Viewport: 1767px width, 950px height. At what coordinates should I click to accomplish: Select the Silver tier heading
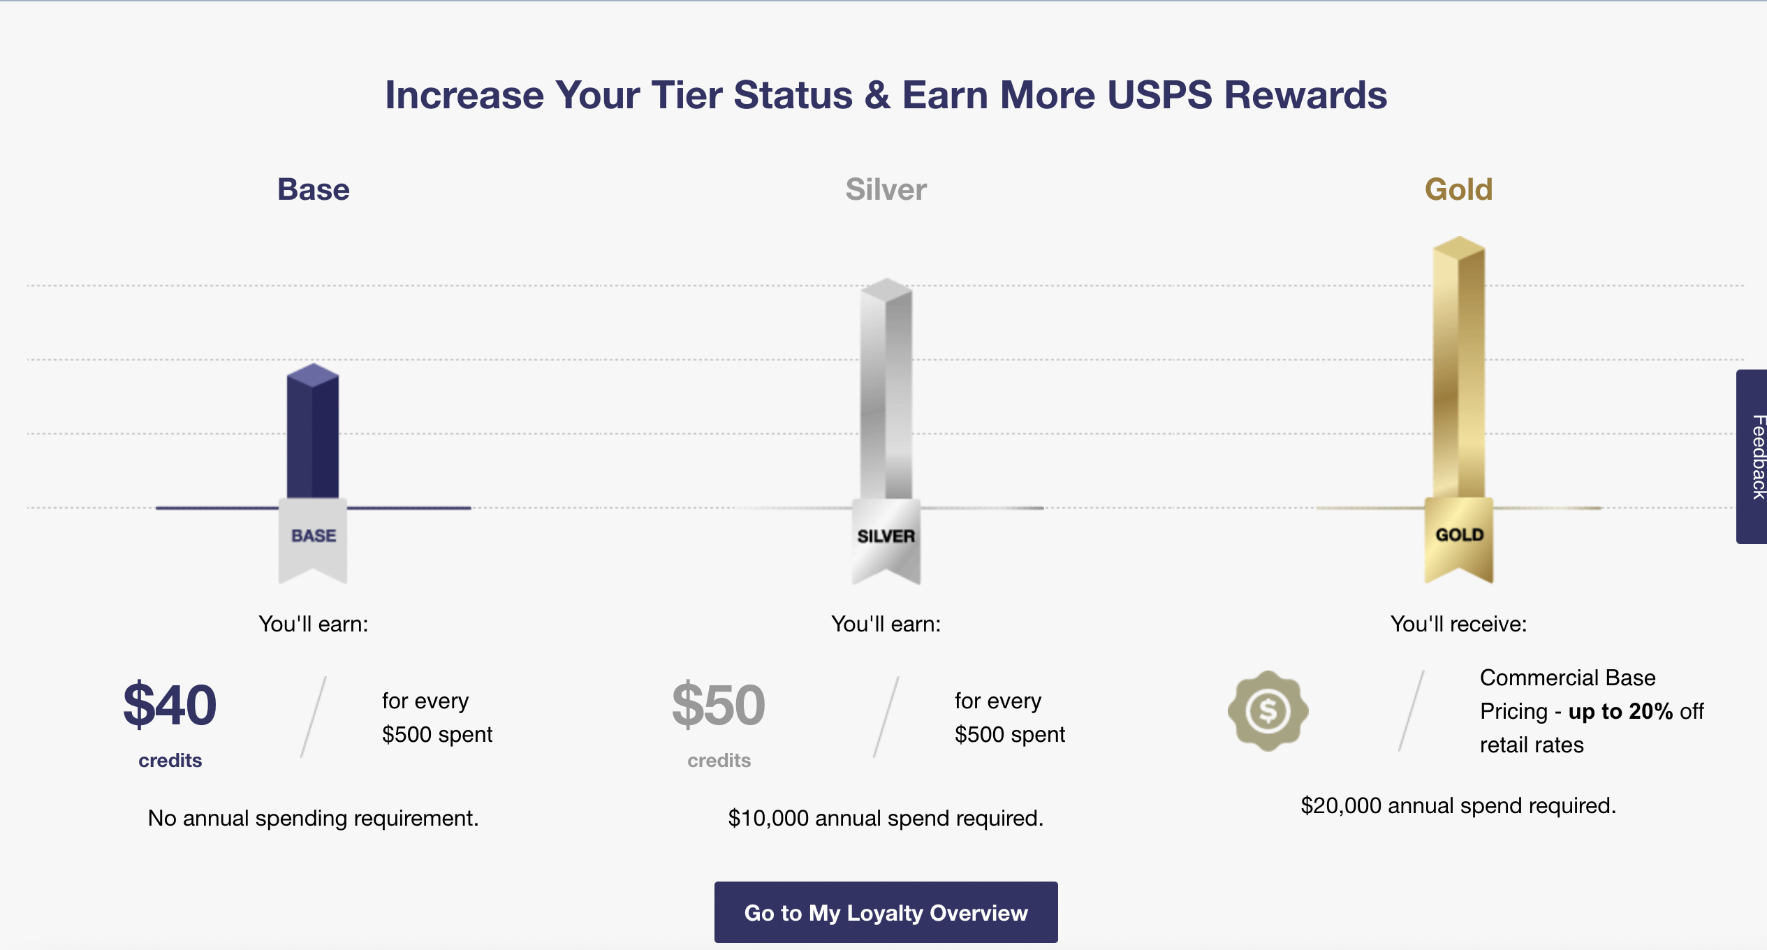tap(886, 189)
